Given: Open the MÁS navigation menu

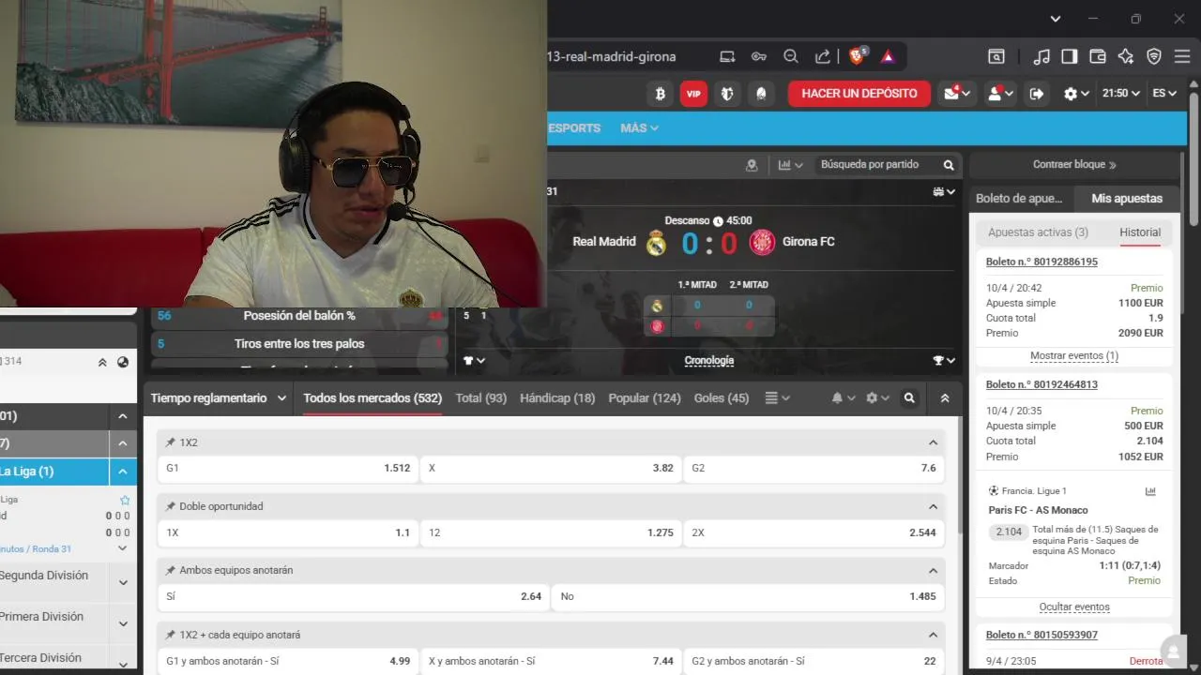Looking at the screenshot, I should [639, 127].
